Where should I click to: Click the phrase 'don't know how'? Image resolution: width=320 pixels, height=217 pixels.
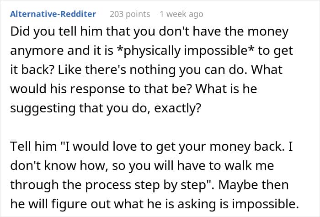tap(59, 165)
